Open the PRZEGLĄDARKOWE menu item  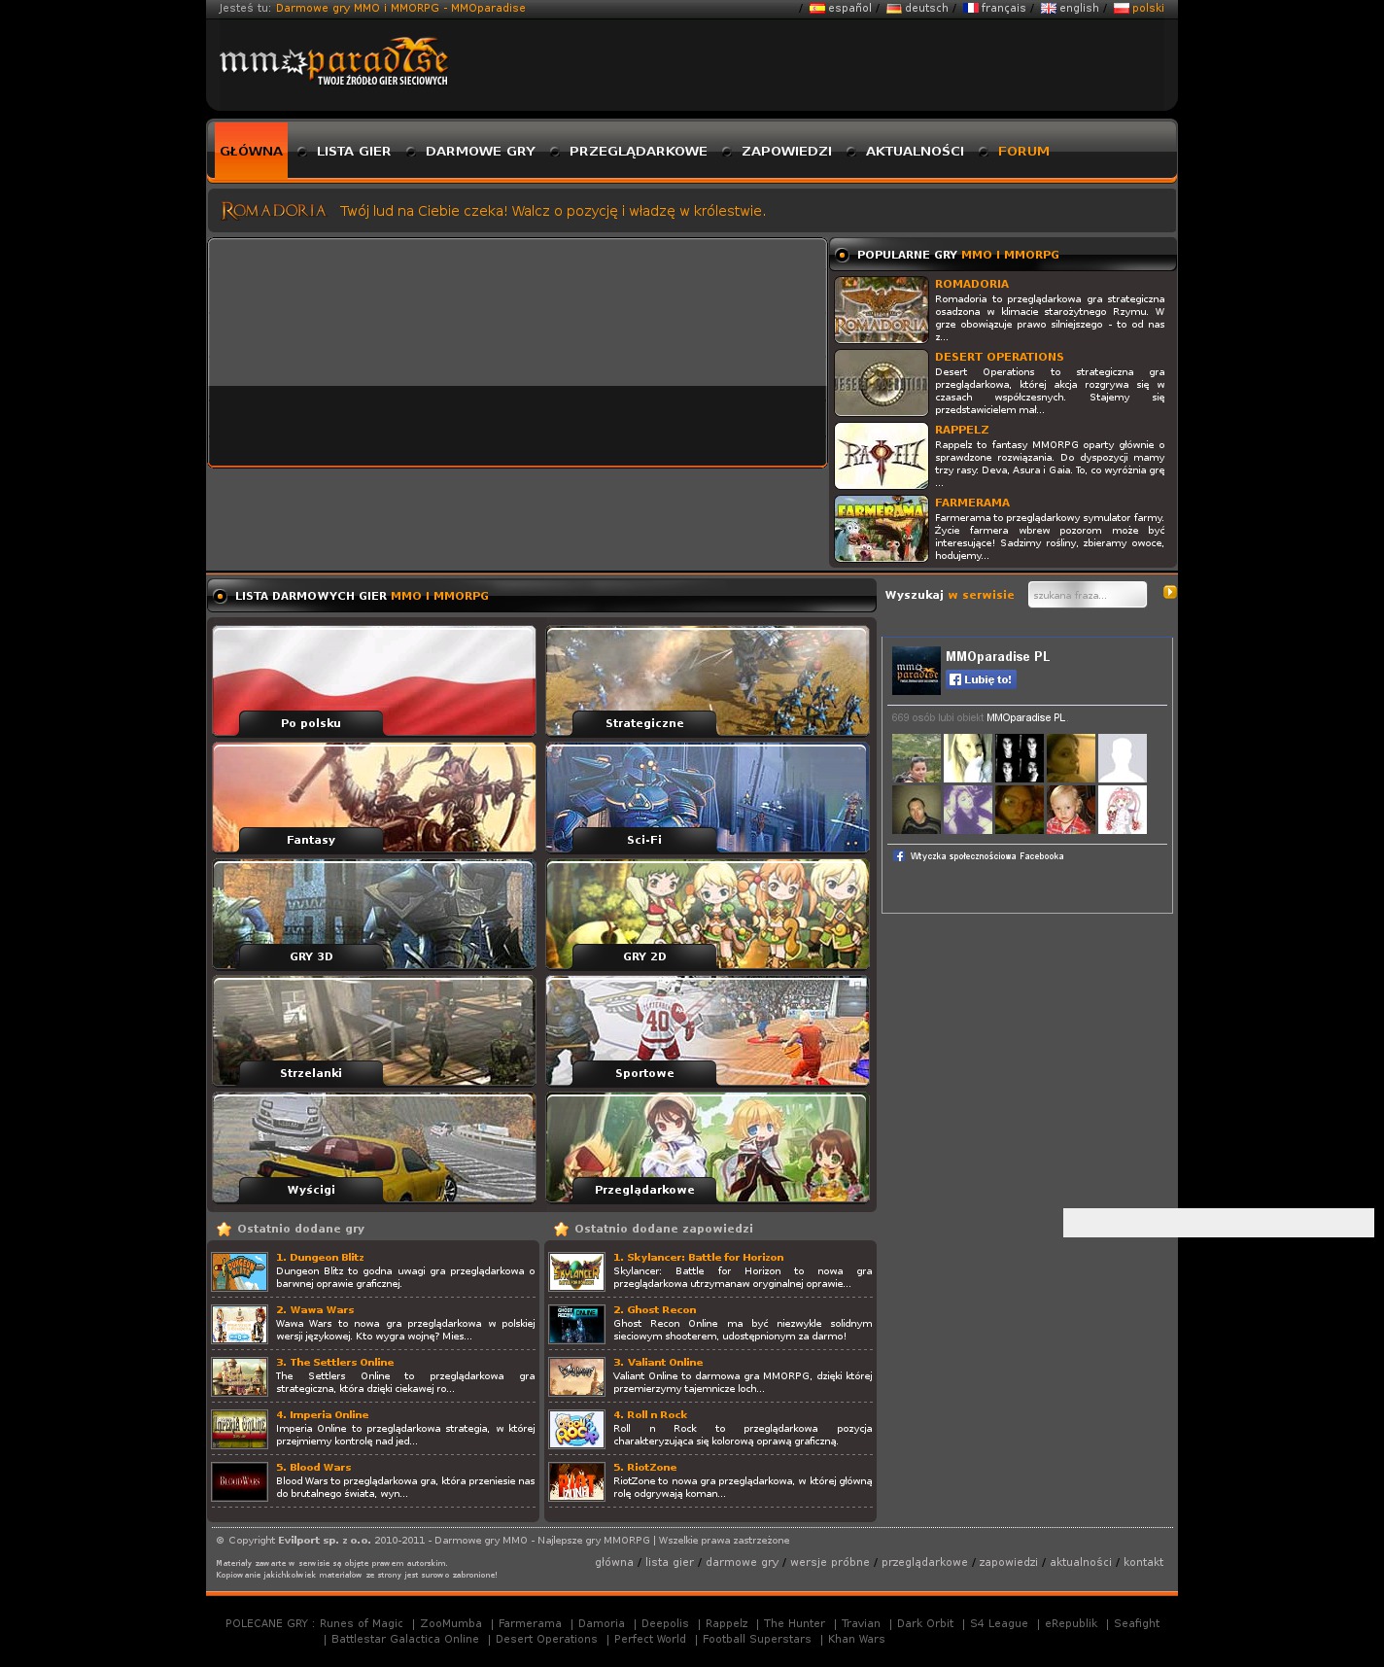(638, 152)
